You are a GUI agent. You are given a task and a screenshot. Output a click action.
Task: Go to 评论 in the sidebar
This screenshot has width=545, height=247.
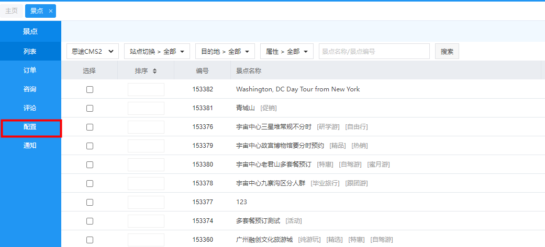tap(30, 108)
